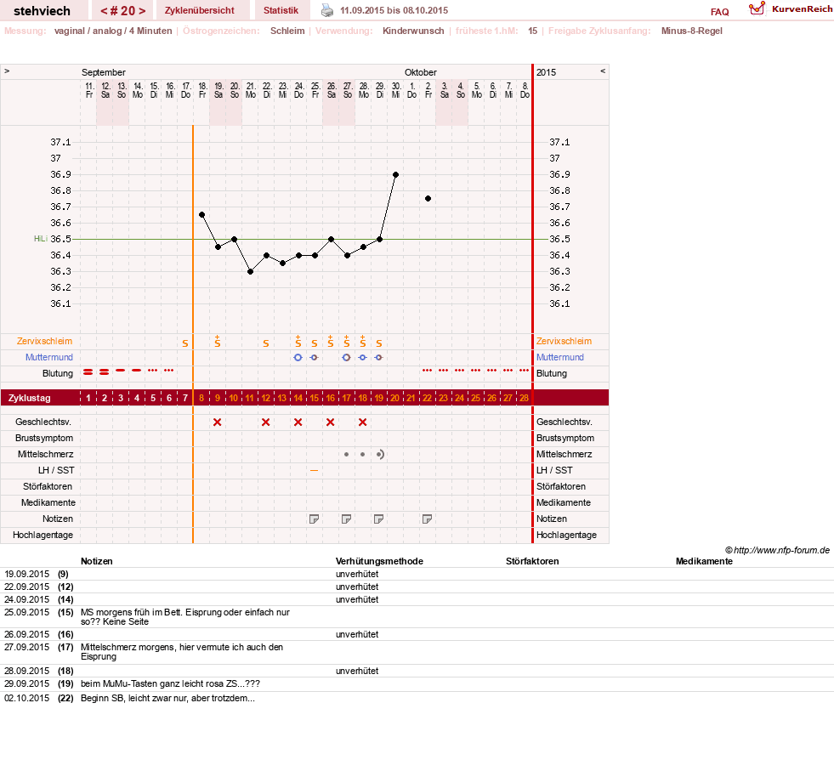834x771 pixels.
Task: Click the stehviech user name tab
Action: (x=42, y=11)
